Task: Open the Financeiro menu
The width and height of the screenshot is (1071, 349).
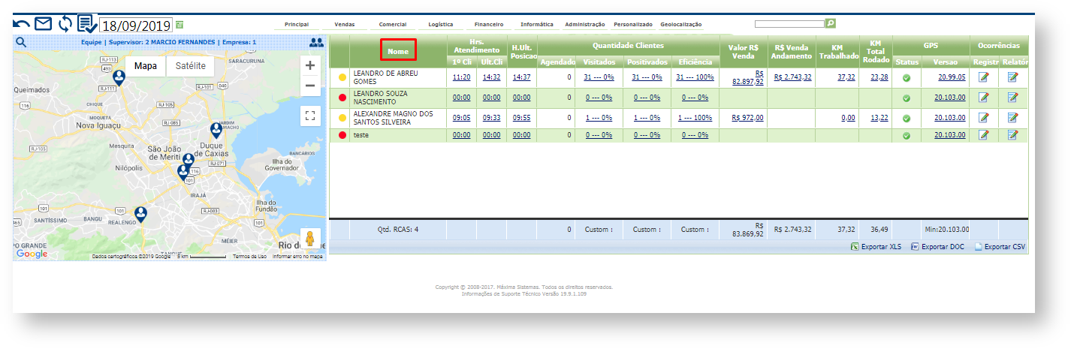Action: tap(489, 24)
